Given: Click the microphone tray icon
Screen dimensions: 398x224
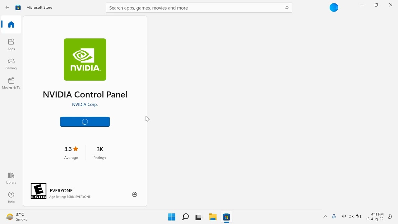Looking at the screenshot, I should (334, 217).
